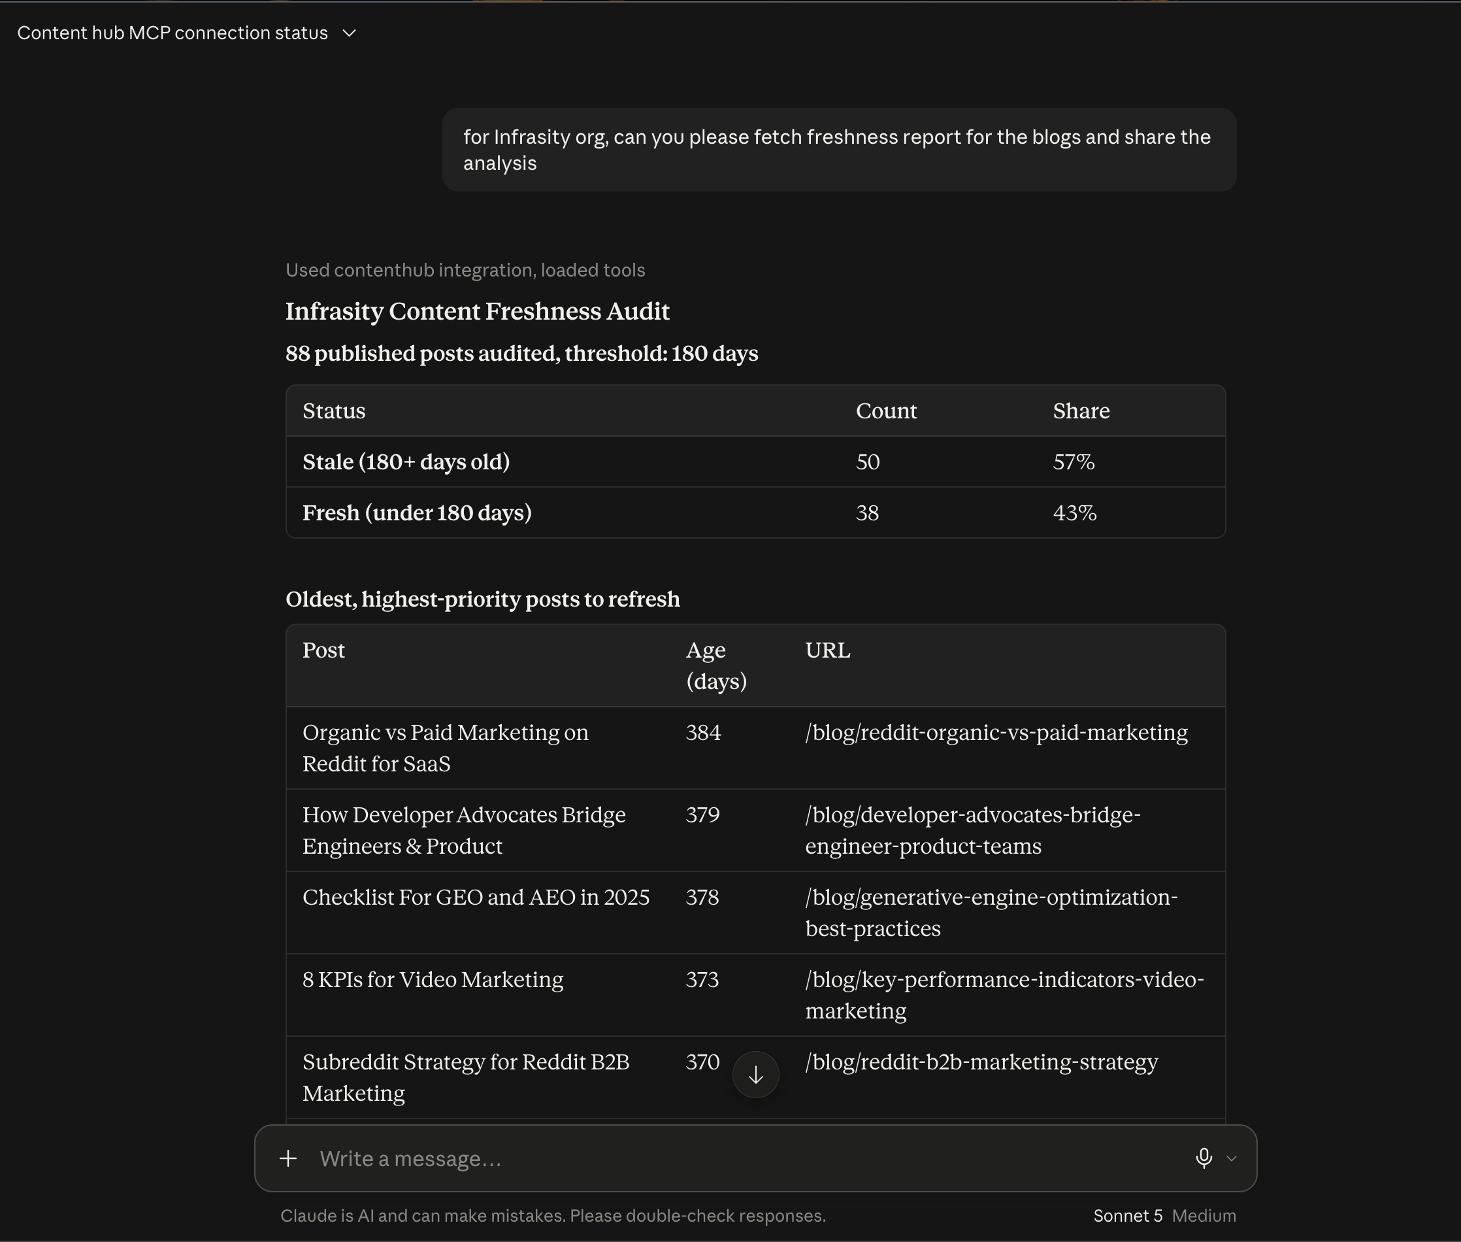Image resolution: width=1461 pixels, height=1242 pixels.
Task: Click the age value '370'
Action: tap(702, 1062)
